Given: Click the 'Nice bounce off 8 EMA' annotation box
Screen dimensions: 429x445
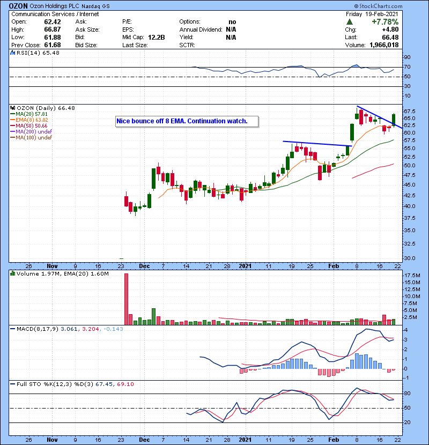Looking at the screenshot, I should pyautogui.click(x=187, y=121).
